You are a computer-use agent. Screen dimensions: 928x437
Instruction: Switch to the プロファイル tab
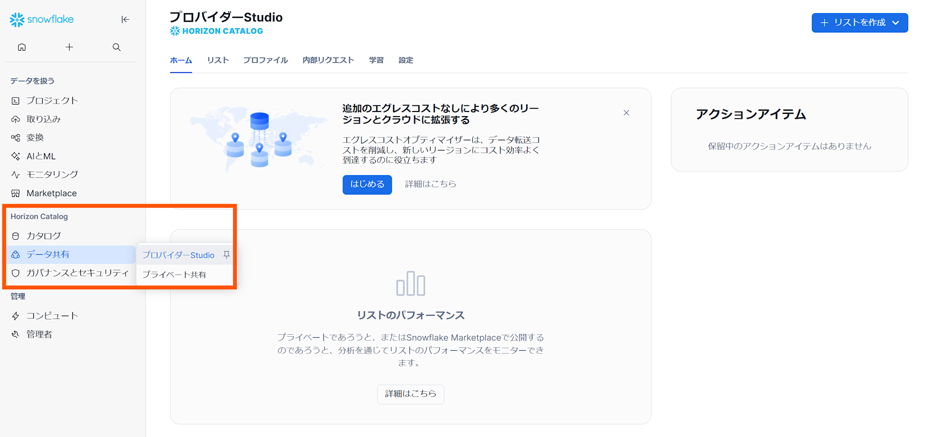265,60
